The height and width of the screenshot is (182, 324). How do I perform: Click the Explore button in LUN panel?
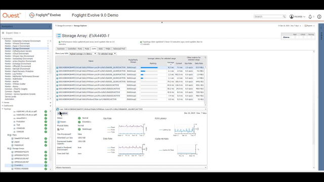[x=62, y=113]
